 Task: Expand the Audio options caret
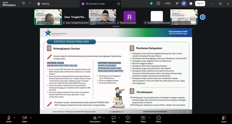click(14, 118)
